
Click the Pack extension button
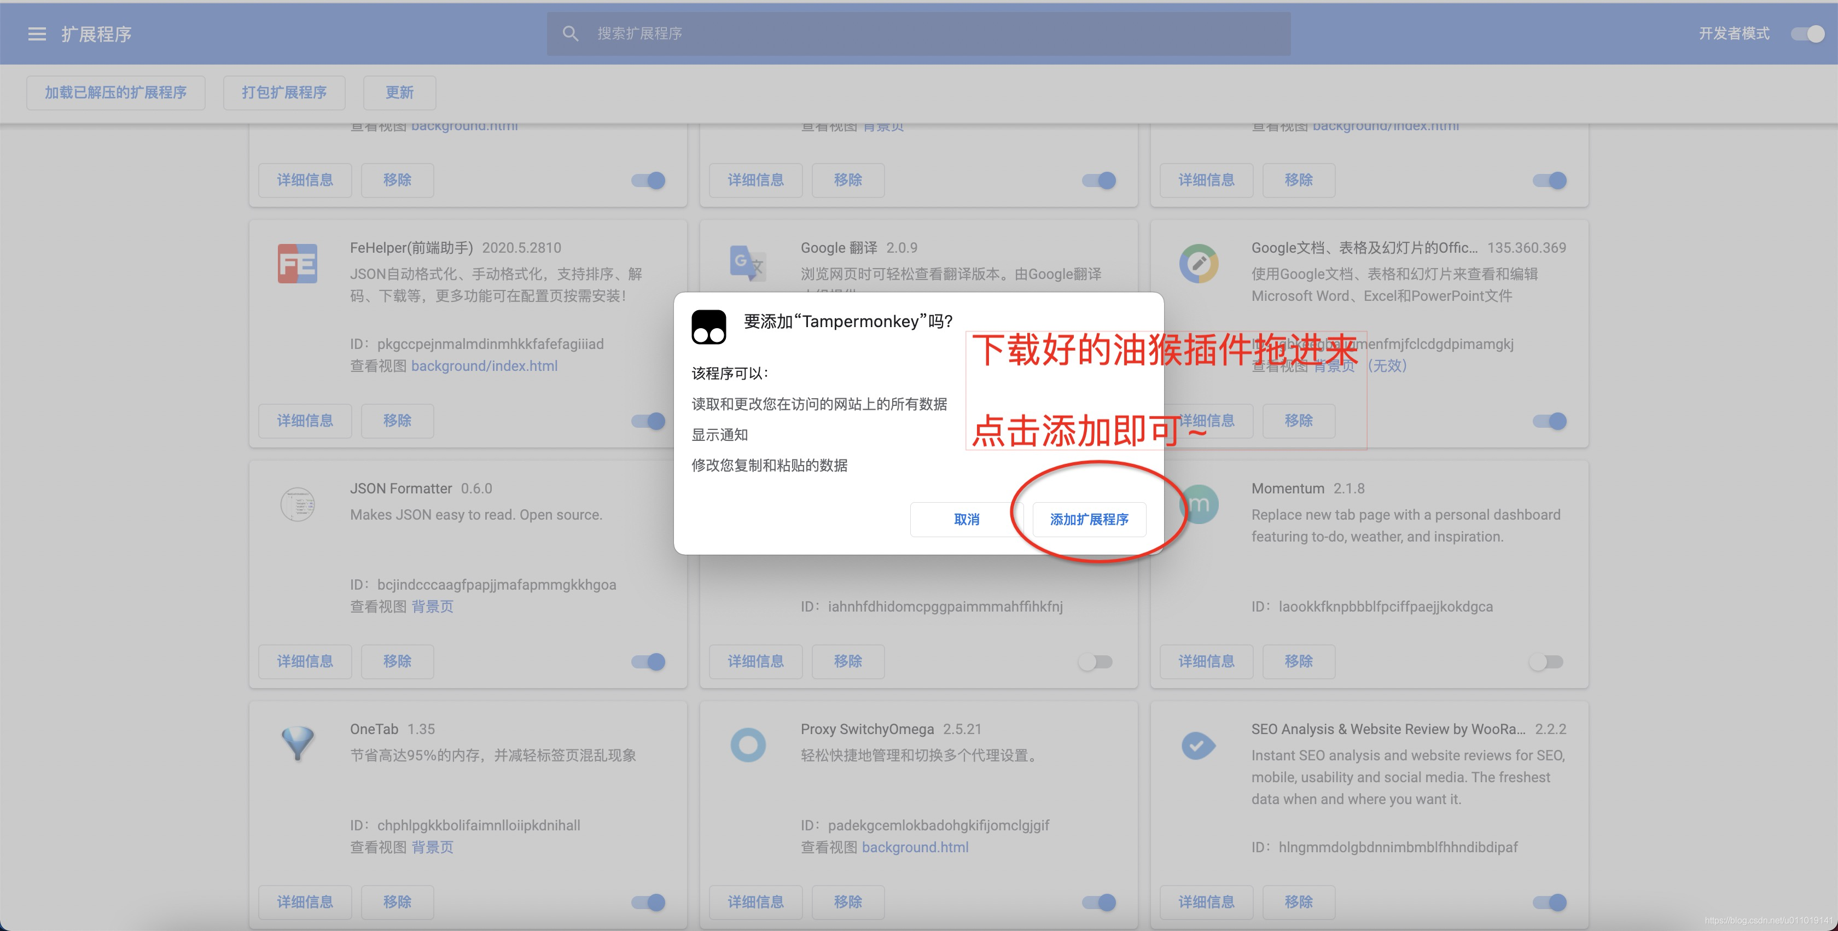point(284,93)
